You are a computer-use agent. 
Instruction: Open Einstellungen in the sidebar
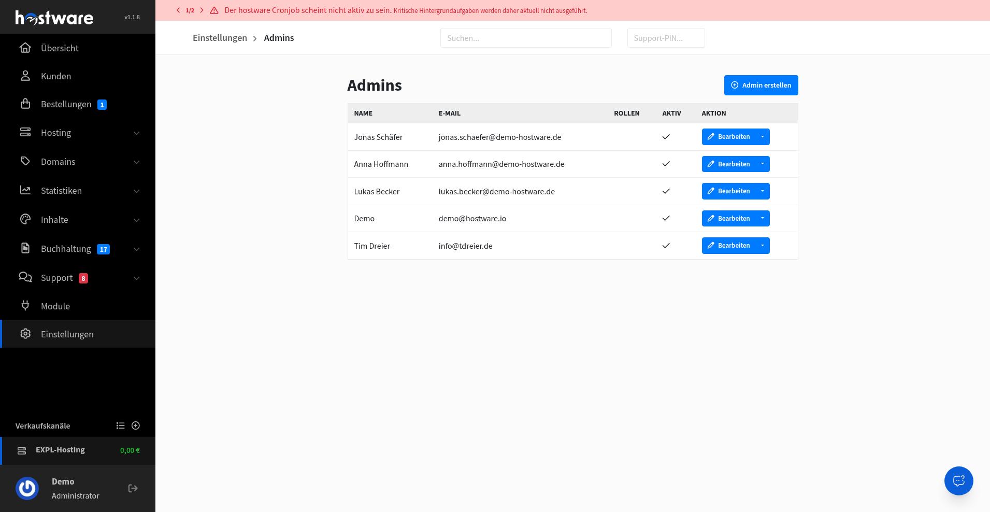pos(78,334)
